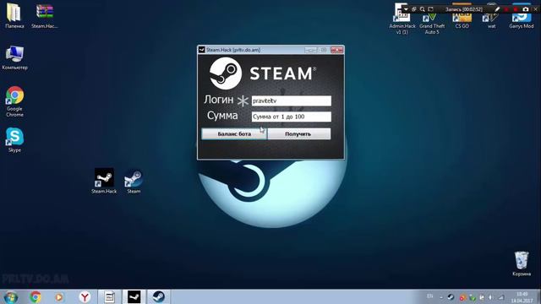Image resolution: width=541 pixels, height=304 pixels.
Task: Click the 'Получить' button
Action: 298,134
